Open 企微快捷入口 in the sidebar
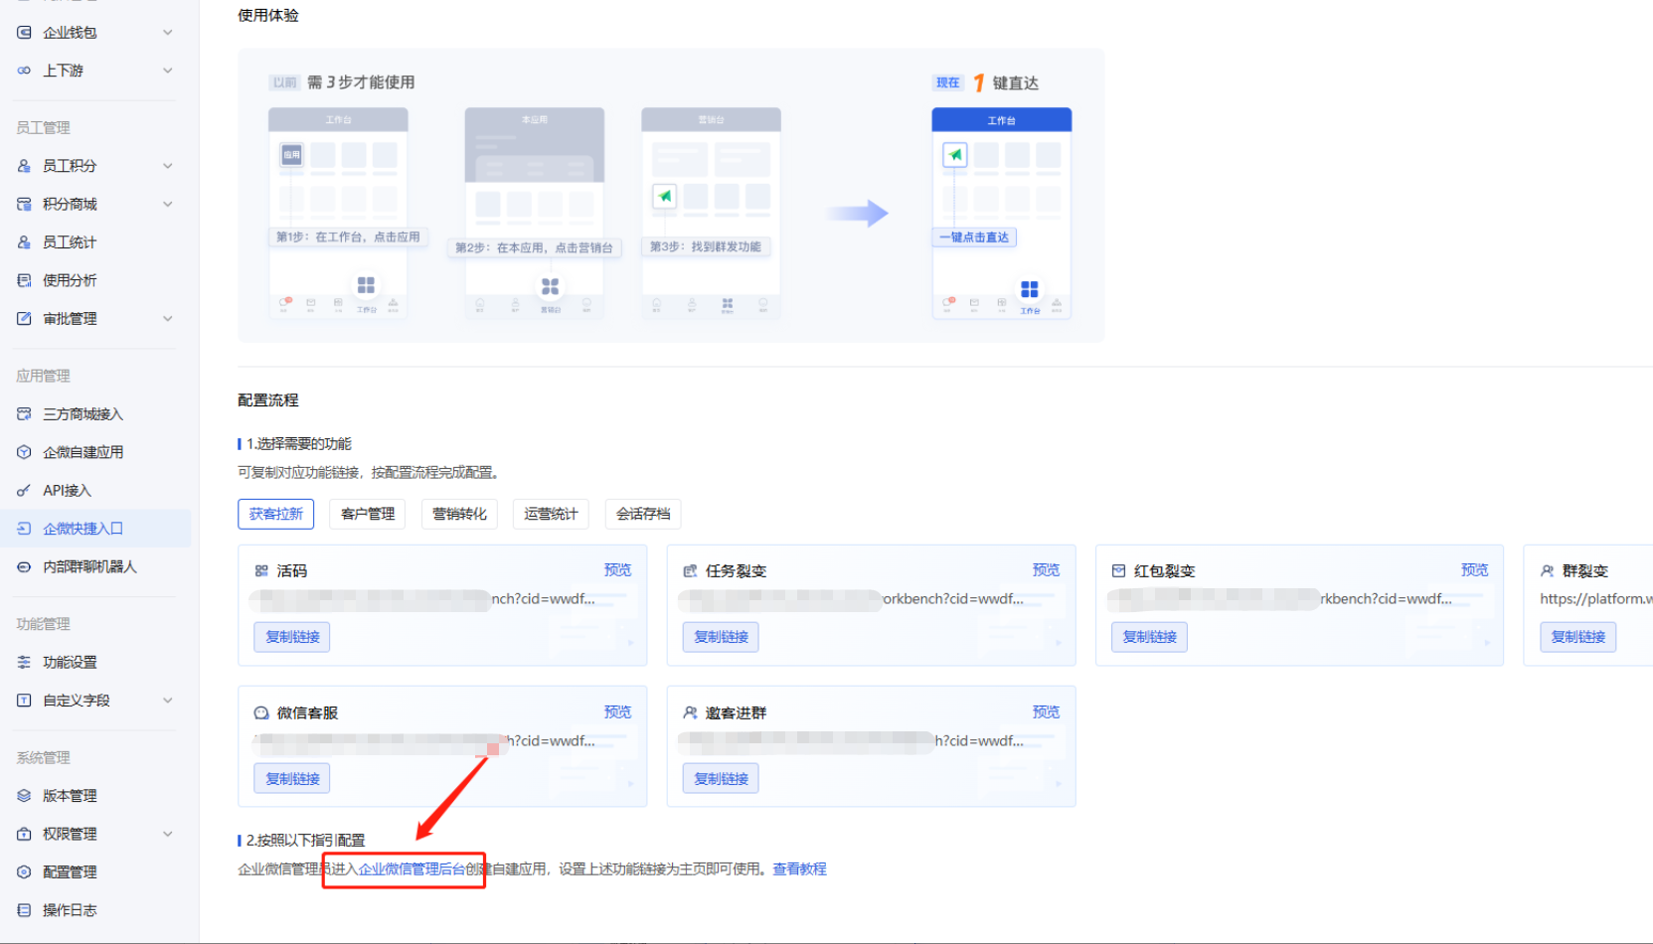This screenshot has width=1653, height=944. pos(95,529)
